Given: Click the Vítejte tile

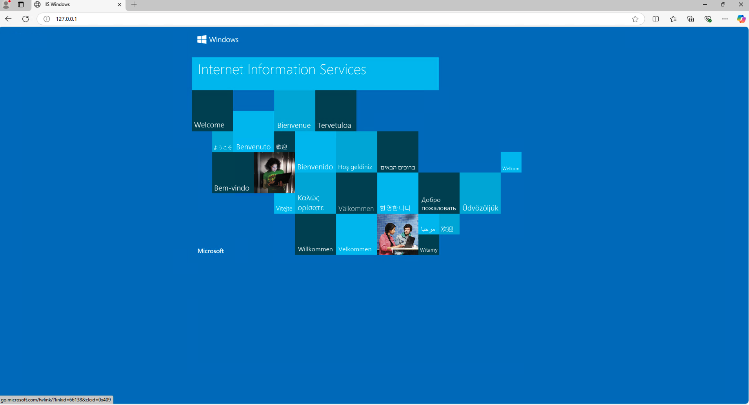Looking at the screenshot, I should pos(284,203).
